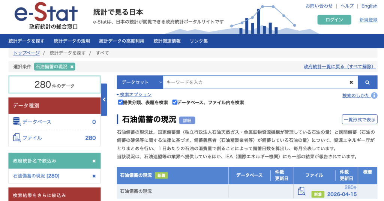Uncheck データベース、ファイル内を検索 checkbox

pos(175,102)
